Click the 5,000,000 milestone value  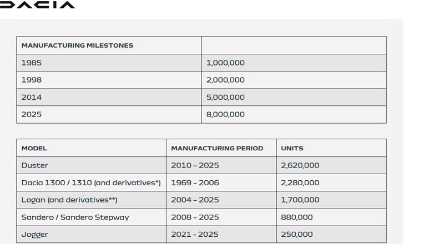[225, 97]
